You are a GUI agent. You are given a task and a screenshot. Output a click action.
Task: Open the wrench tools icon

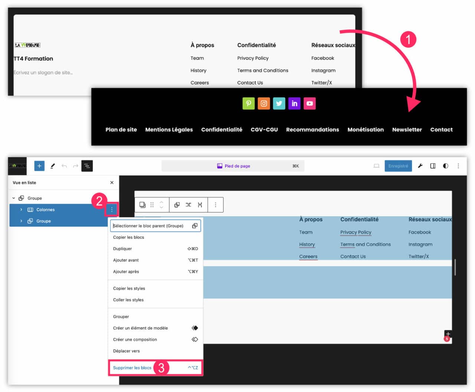[x=420, y=166]
